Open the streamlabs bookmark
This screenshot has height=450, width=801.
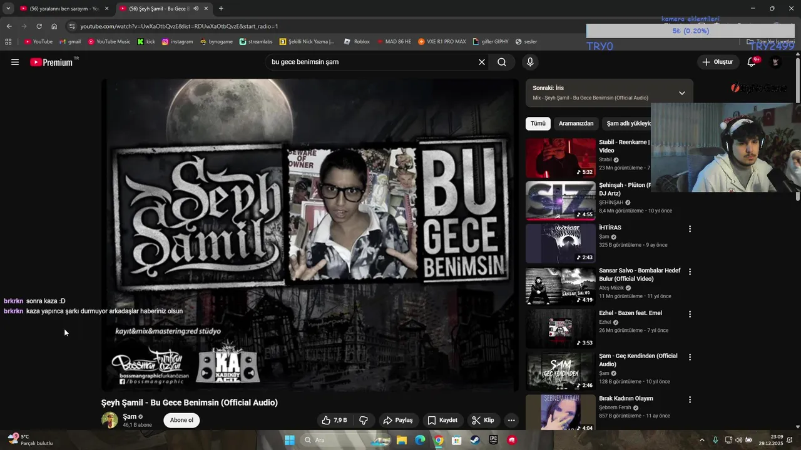pos(256,41)
